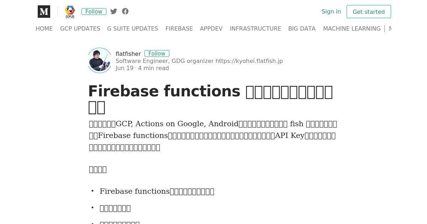The width and height of the screenshot is (427, 224).
Task: Follow author flatfisher
Action: click(157, 53)
